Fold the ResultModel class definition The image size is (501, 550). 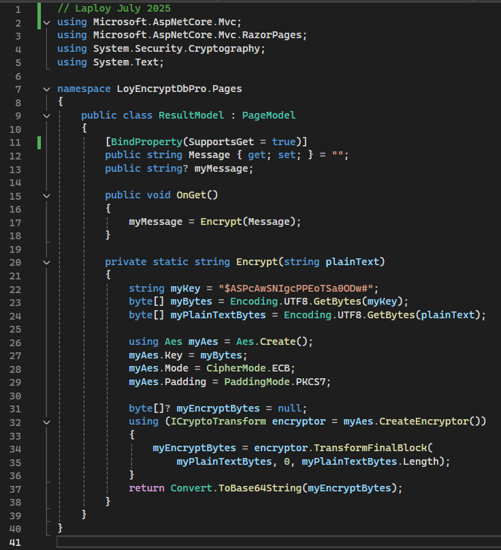(46, 115)
